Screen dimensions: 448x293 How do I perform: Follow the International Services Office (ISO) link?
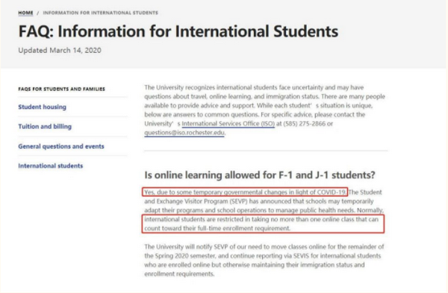tap(228, 124)
